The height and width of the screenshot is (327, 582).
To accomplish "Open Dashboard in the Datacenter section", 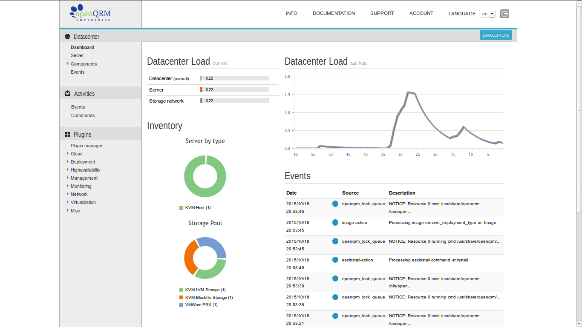I will point(82,47).
